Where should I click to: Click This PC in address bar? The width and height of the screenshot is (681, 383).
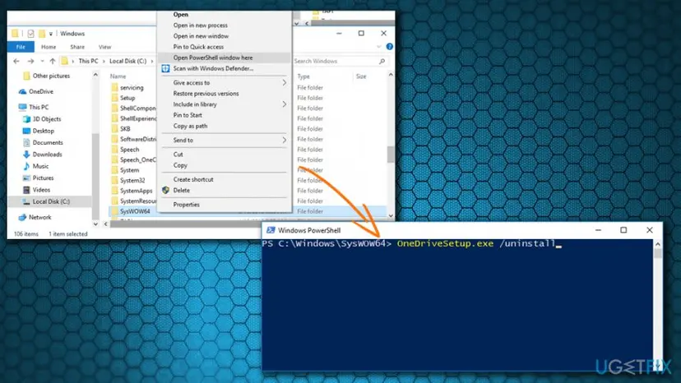coord(88,61)
